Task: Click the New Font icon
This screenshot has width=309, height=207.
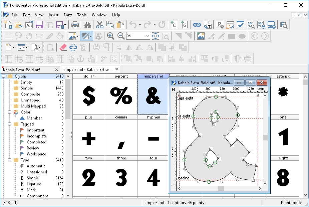Action: click(8, 25)
